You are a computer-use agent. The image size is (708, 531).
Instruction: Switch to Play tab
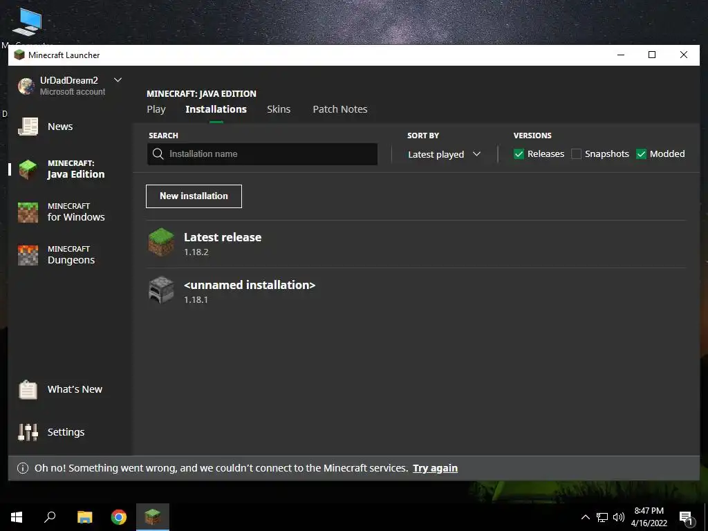[x=156, y=109]
